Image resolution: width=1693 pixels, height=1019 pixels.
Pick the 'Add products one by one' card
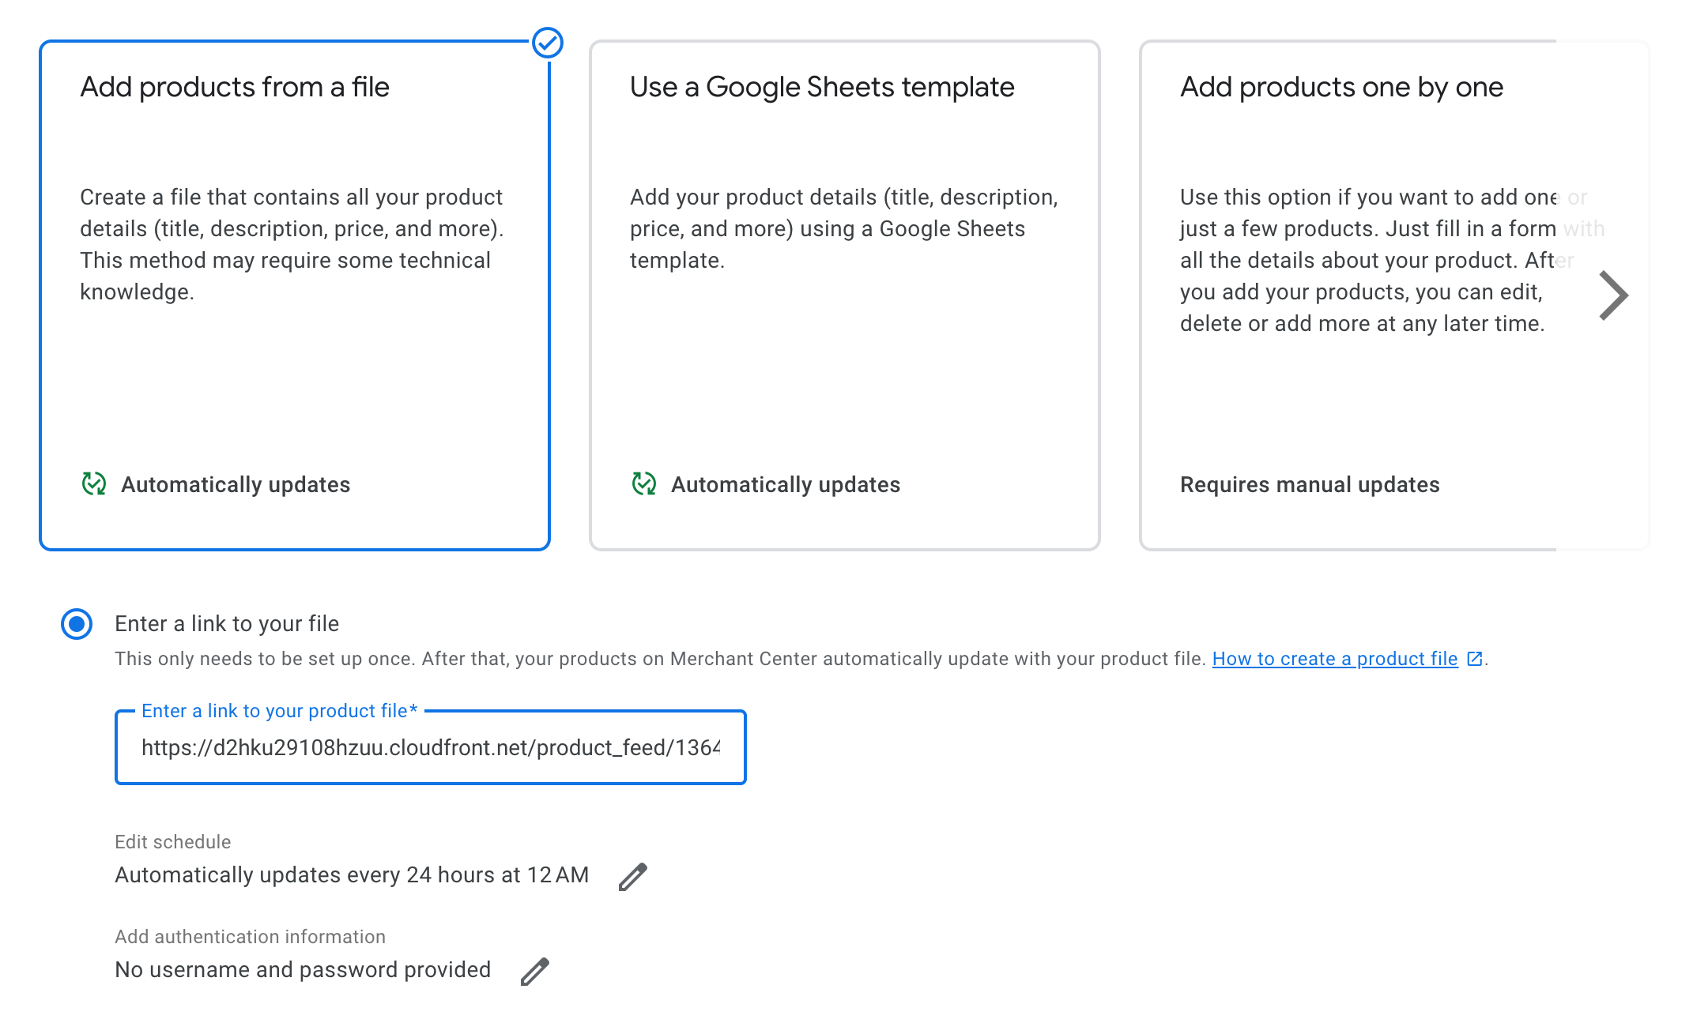1394,295
